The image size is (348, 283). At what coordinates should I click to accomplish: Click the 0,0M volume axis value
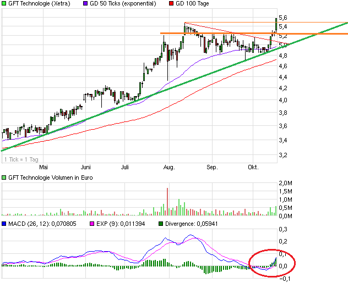tap(285, 216)
